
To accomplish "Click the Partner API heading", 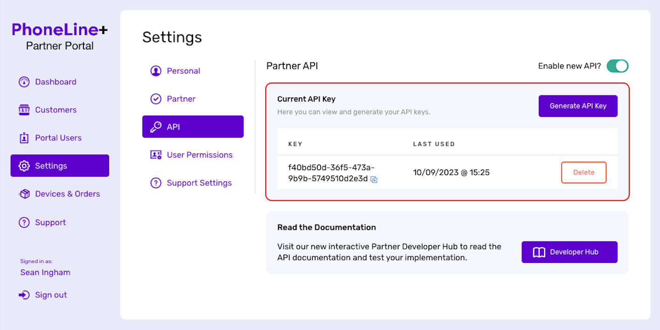I will click(x=292, y=66).
